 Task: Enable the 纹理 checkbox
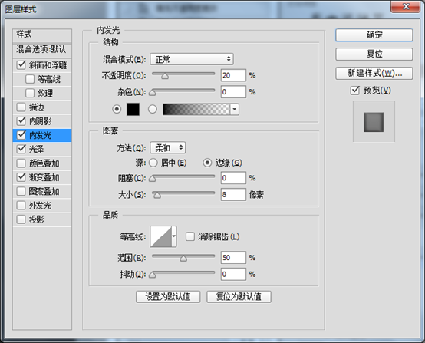click(30, 93)
